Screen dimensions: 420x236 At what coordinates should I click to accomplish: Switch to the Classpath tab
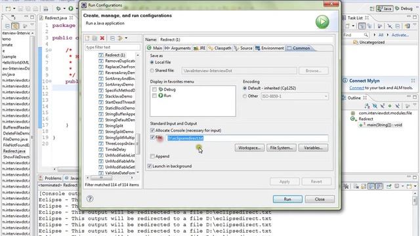click(x=220, y=48)
